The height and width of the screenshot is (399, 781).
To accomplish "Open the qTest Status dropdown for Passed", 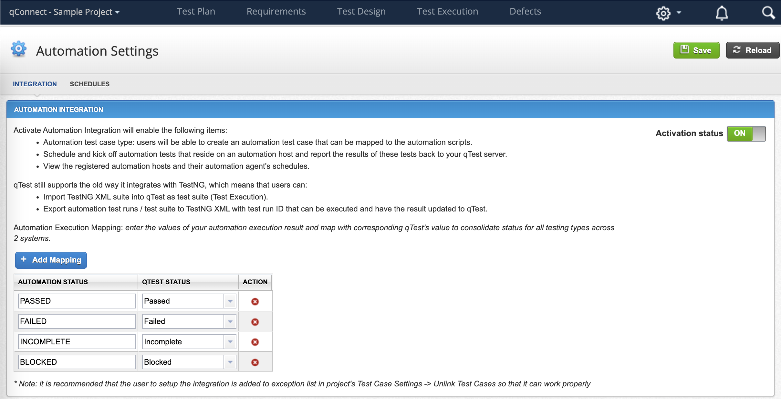I will click(230, 301).
